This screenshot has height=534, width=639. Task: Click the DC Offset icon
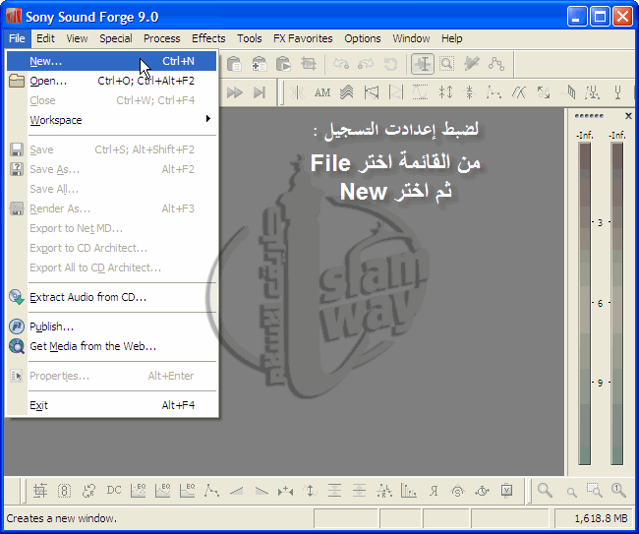click(114, 491)
